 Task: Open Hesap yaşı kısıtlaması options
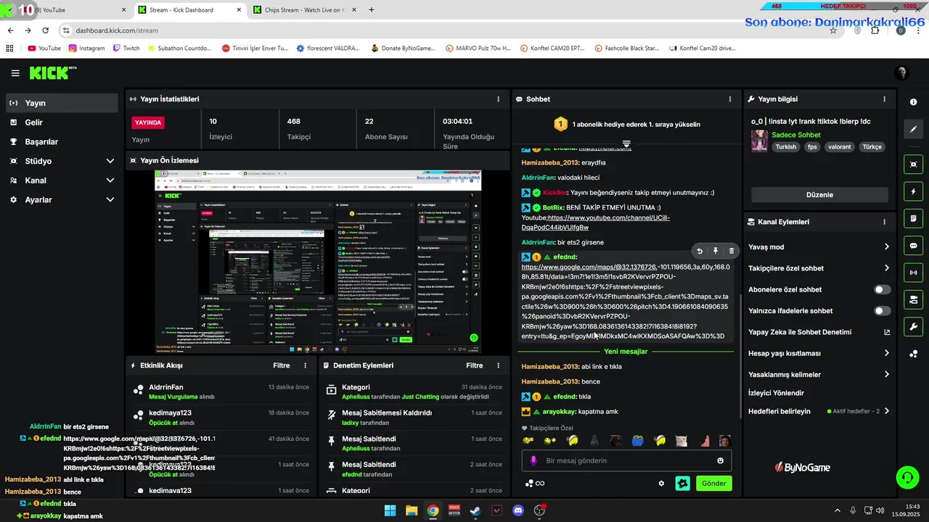819,354
